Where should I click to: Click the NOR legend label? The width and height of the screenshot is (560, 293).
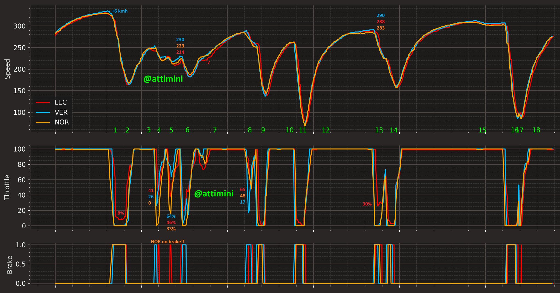pos(62,122)
